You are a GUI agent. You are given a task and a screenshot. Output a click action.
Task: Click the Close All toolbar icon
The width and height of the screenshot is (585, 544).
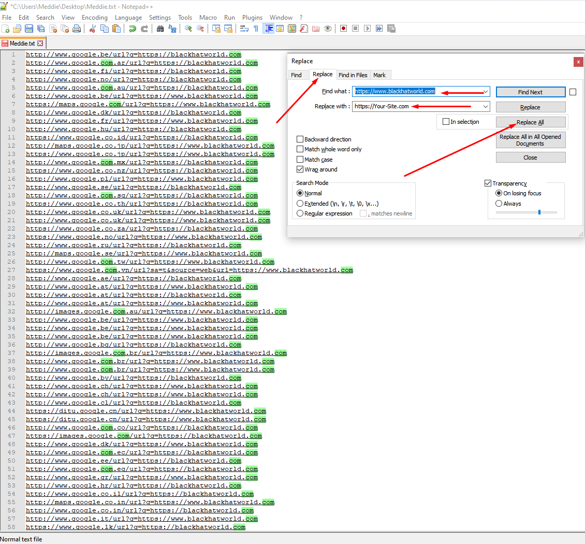pos(65,28)
